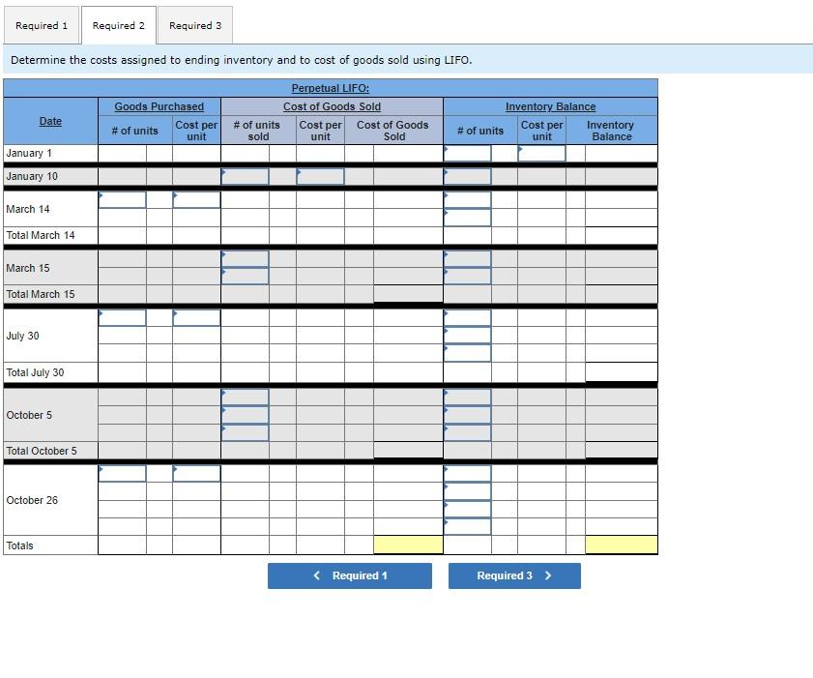This screenshot has height=678, width=813.
Task: Select March 15 first inventory units field
Action: tap(467, 259)
